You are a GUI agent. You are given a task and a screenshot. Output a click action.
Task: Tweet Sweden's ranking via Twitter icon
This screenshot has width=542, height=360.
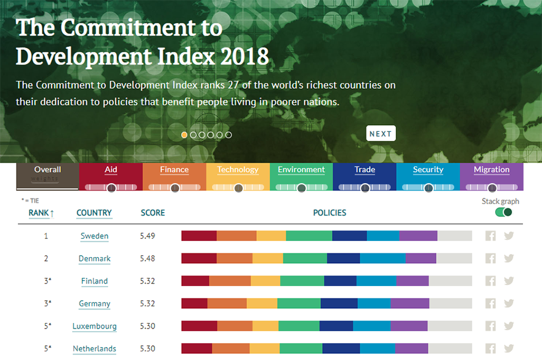(509, 236)
